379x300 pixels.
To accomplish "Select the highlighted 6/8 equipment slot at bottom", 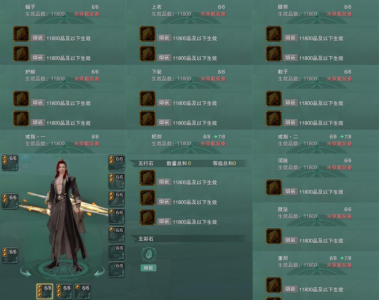I will (45, 291).
